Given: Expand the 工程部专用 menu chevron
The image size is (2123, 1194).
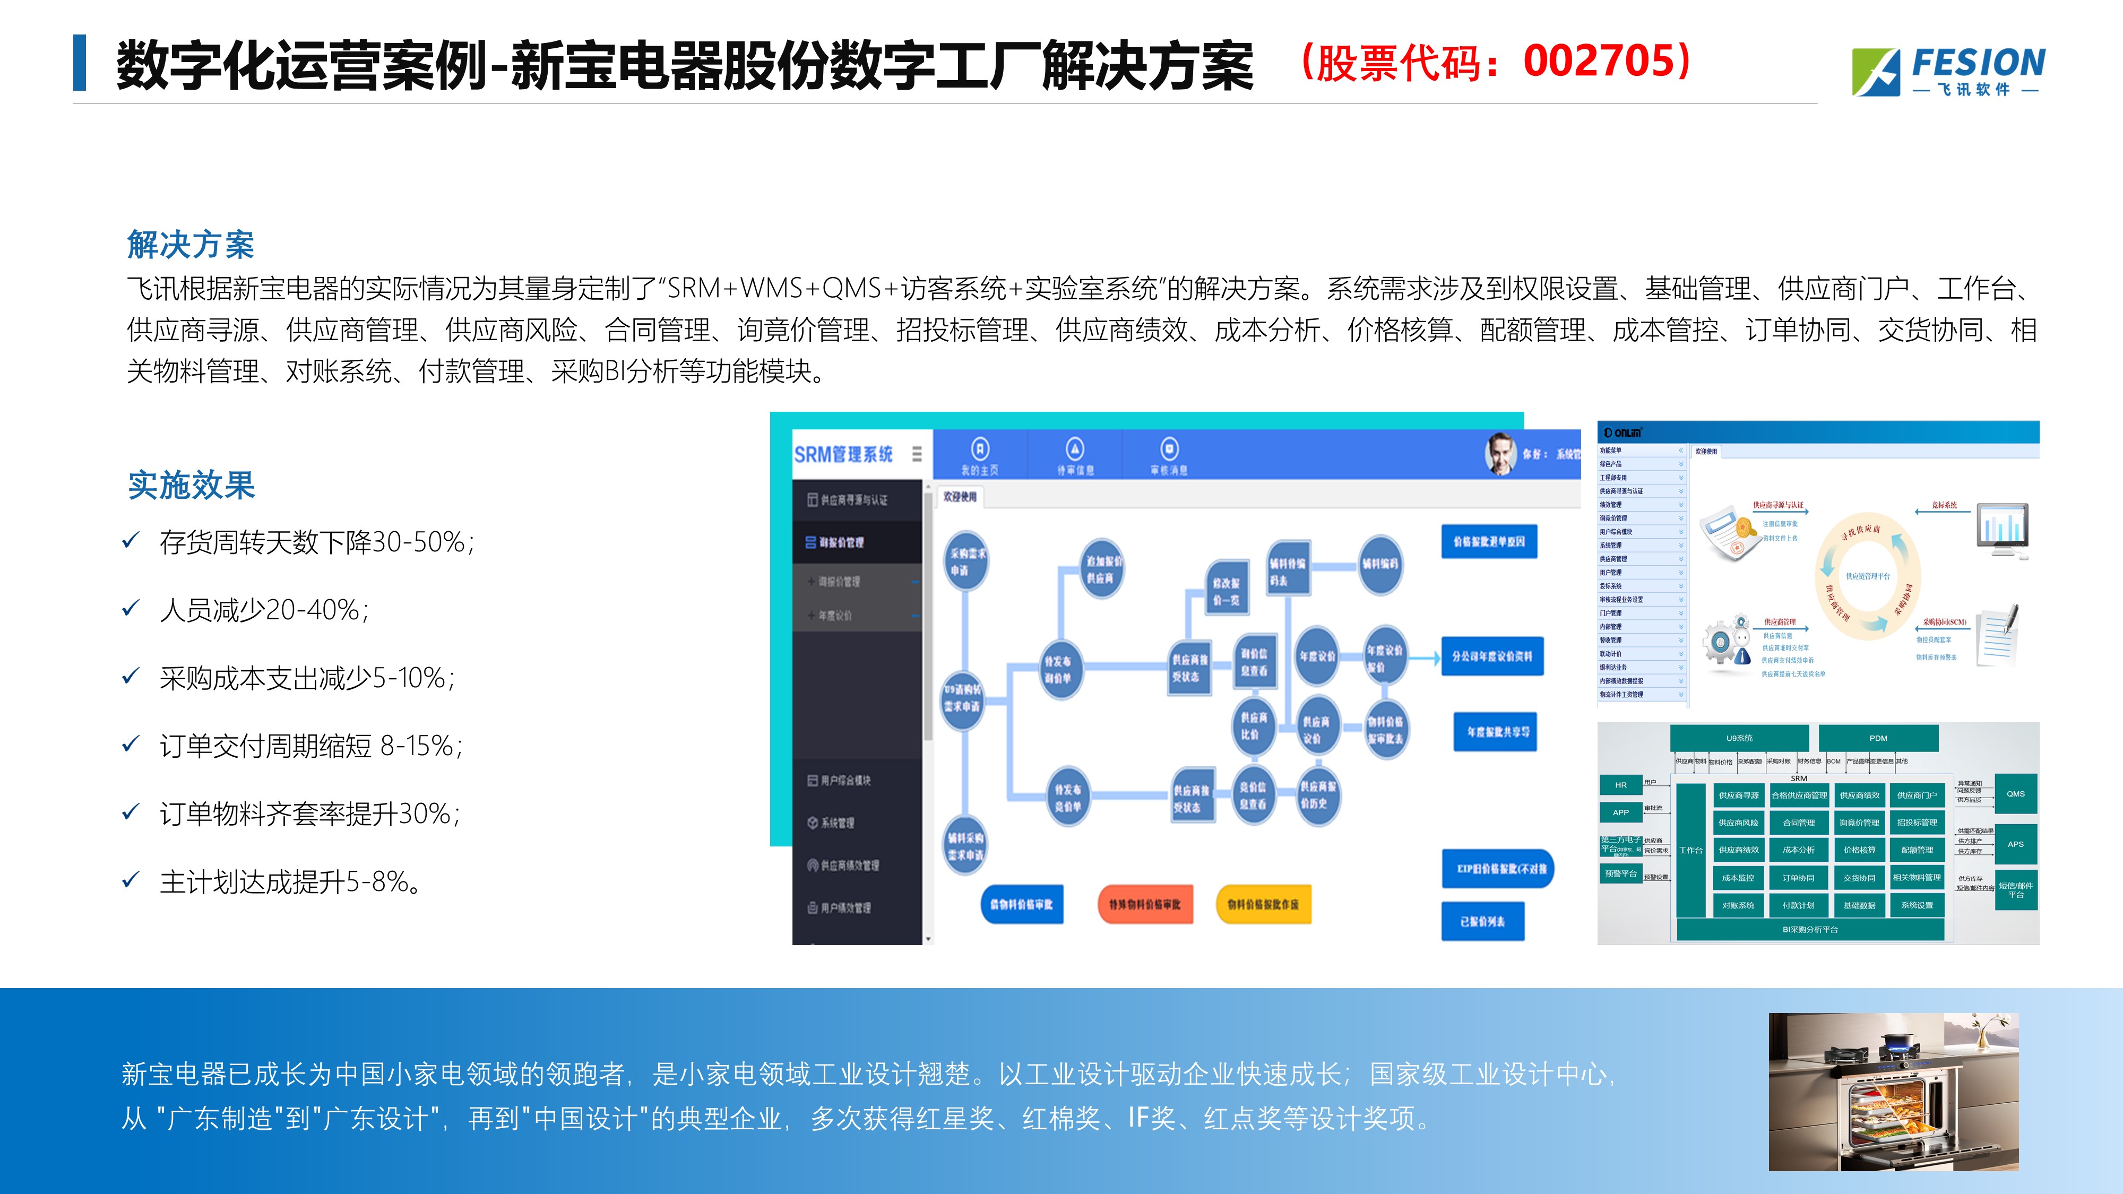Looking at the screenshot, I should 1680,478.
